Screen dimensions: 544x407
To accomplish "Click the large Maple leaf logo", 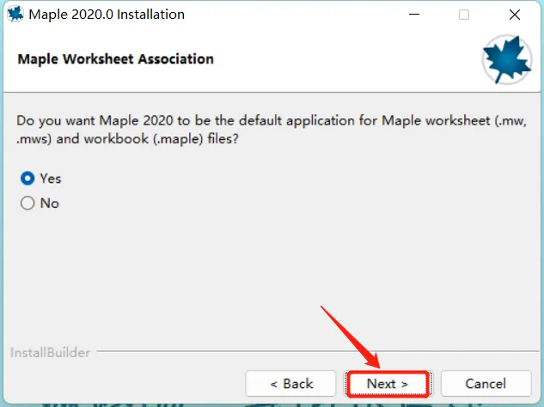I will [x=507, y=59].
